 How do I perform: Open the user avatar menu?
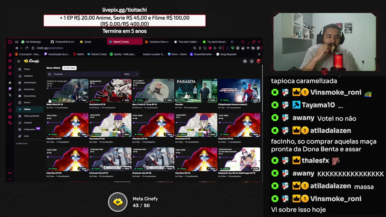(x=258, y=61)
